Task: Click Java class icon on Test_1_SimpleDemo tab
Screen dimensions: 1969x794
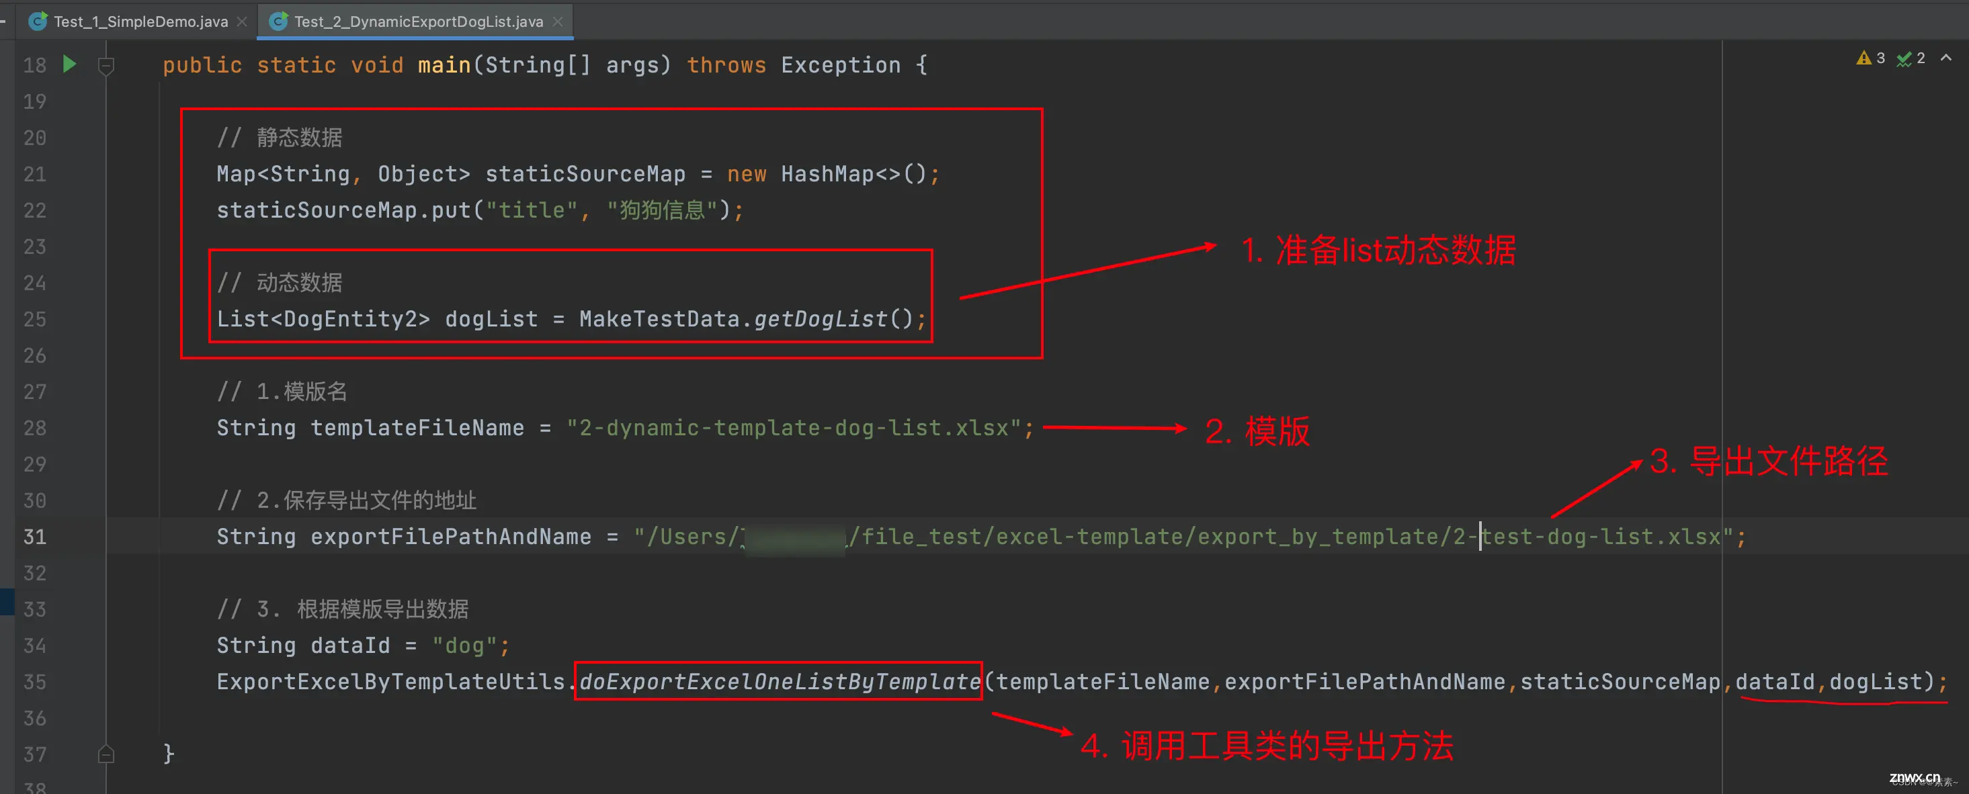Action: point(38,21)
